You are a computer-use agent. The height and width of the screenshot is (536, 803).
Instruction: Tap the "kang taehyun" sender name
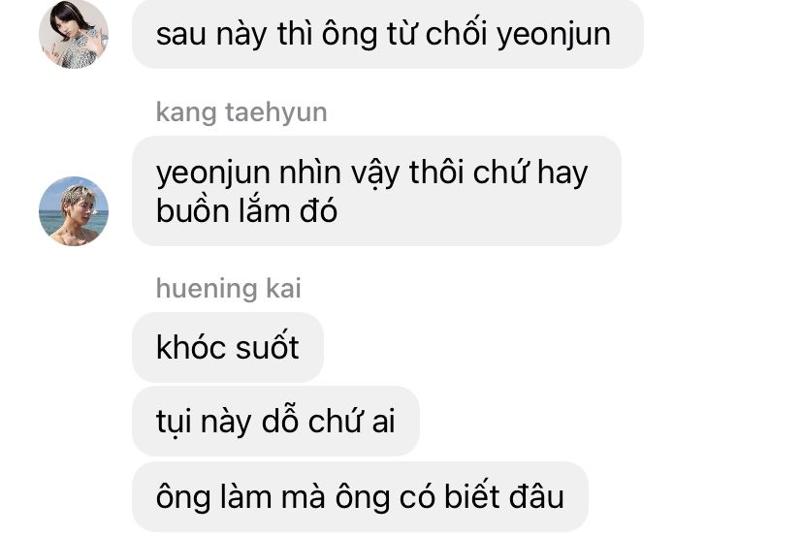click(x=241, y=112)
